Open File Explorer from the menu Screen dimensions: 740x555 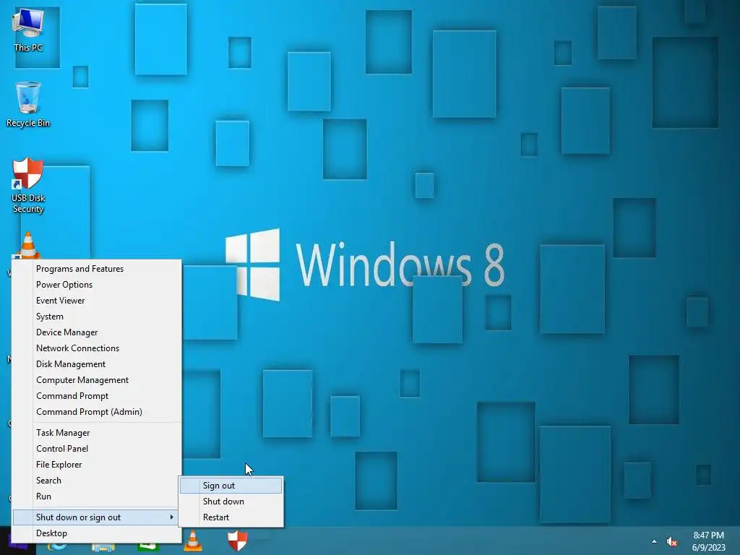[x=97, y=465]
